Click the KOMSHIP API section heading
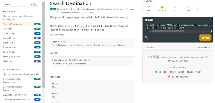 point(9,12)
